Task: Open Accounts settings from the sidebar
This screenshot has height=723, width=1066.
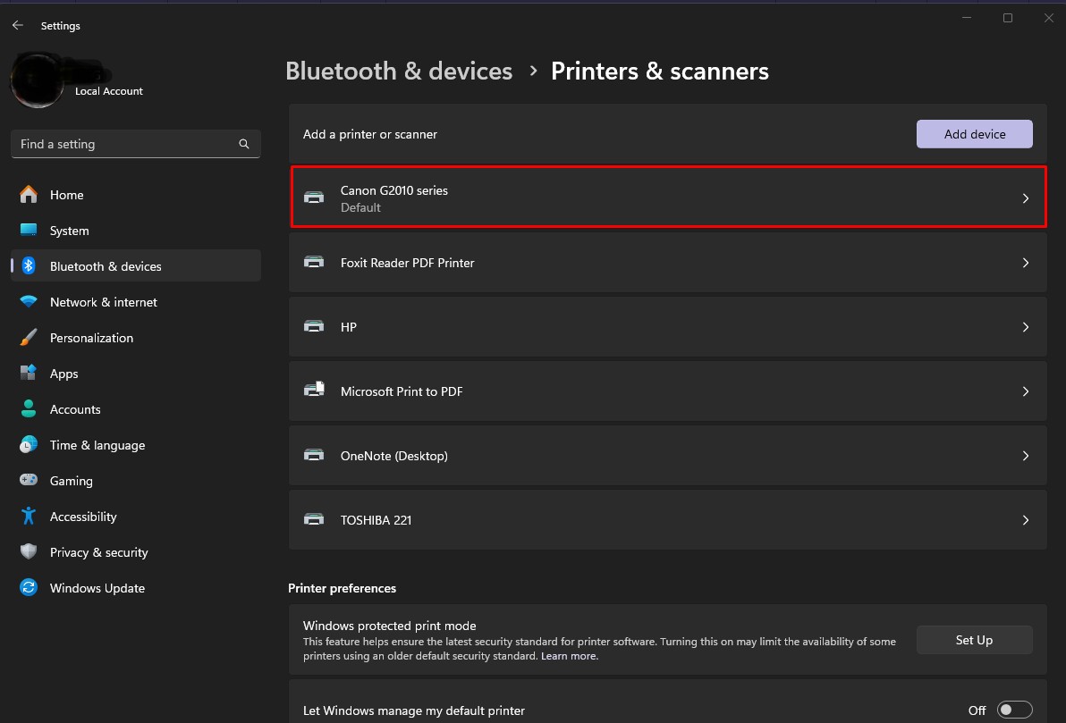Action: 136,409
